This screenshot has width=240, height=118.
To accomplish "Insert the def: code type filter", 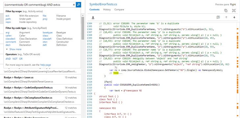I will pyautogui.click(x=45, y=45).
